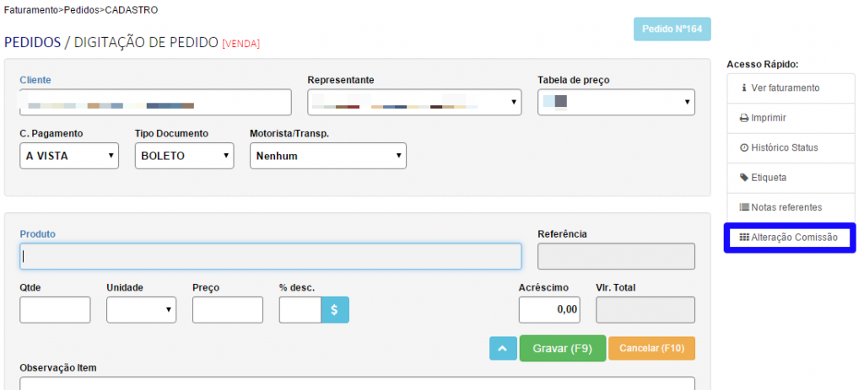864x390 pixels.
Task: Select Alteração Comissão in quick access
Action: 789,238
